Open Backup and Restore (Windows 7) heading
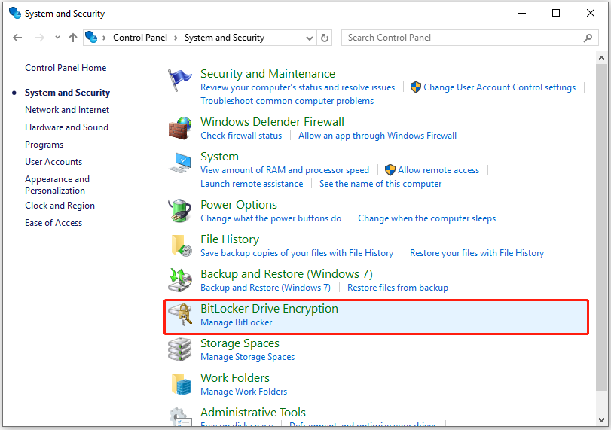Screen dimensions: 611x430 [286, 274]
